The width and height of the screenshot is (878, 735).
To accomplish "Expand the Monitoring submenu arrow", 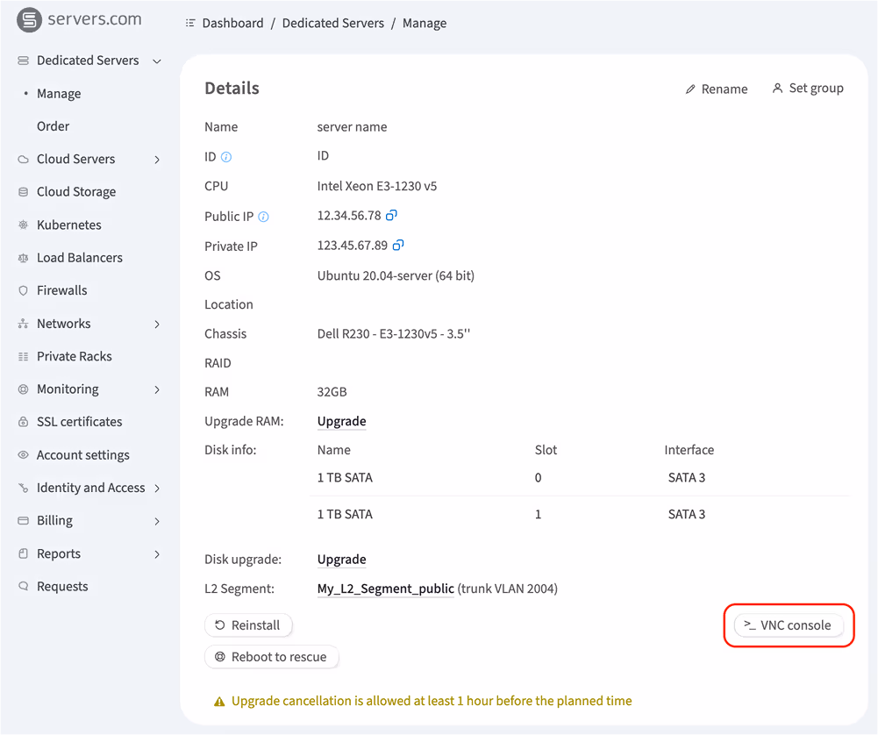I will coord(157,389).
